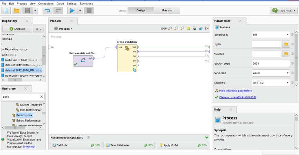Open the File menu
Image resolution: width=299 pixels, height=155 pixels.
click(x=4, y=3)
